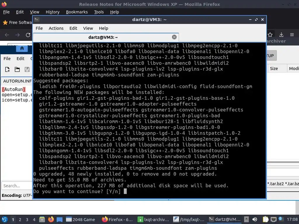Open Firefox hamburger application menu
Viewport: 299px width, 224px height.
tap(292, 35)
